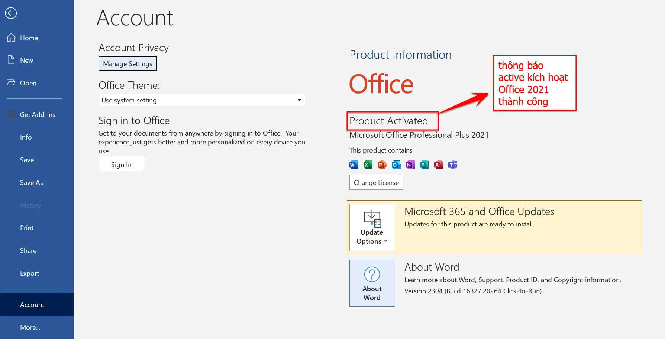
Task: Click the Excel app icon
Action: (368, 165)
